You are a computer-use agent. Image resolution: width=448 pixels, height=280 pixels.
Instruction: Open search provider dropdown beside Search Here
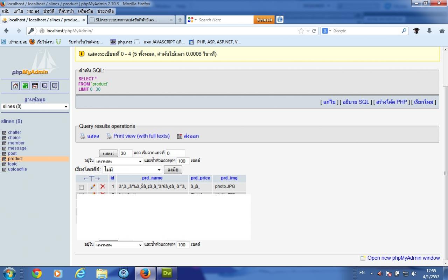[x=192, y=20]
